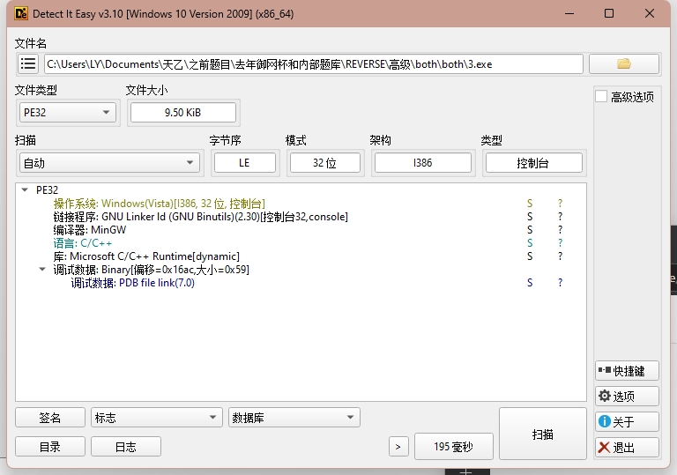The image size is (677, 475).
Task: Minimize the Detect It Easy window
Action: 569,13
